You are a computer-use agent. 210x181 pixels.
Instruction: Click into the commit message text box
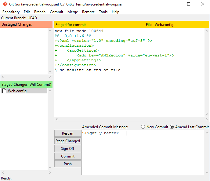143,153
